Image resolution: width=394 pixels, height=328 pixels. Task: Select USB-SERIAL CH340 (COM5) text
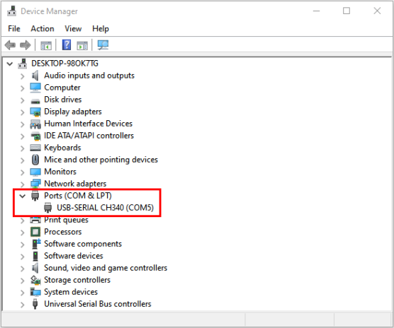click(x=105, y=208)
